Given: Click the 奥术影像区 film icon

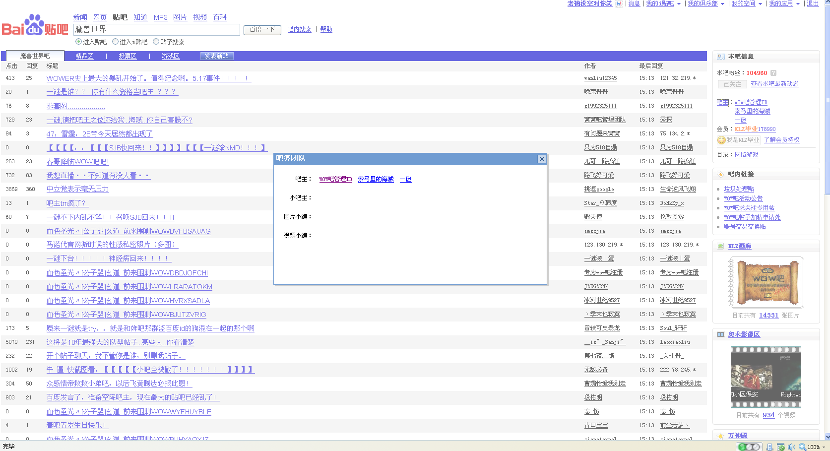Looking at the screenshot, I should coord(721,334).
